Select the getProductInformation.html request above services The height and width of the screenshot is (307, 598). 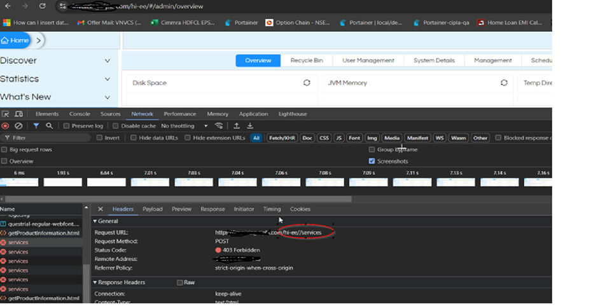click(40, 233)
